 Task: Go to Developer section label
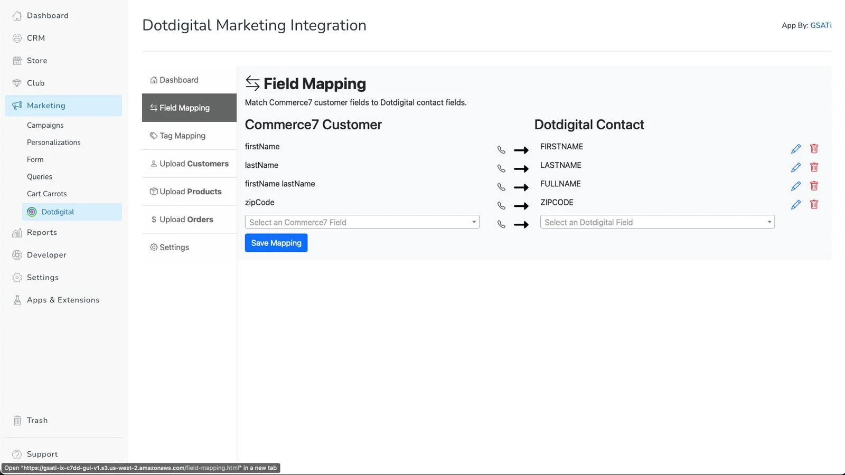46,255
